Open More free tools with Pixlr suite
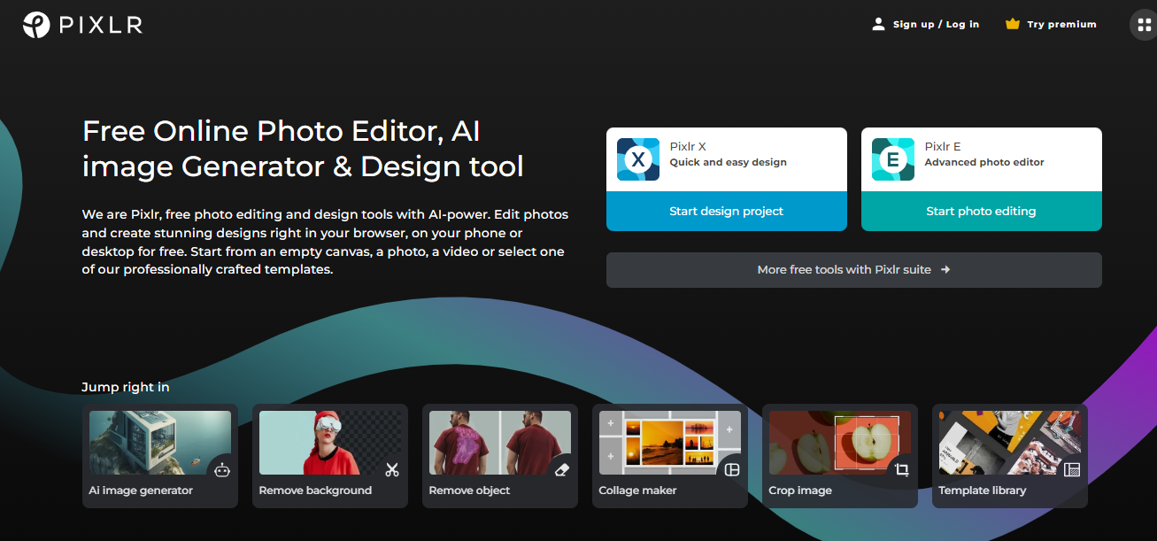1157x541 pixels. [x=854, y=270]
